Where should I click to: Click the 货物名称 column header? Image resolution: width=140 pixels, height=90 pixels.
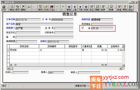[x=24, y=46]
